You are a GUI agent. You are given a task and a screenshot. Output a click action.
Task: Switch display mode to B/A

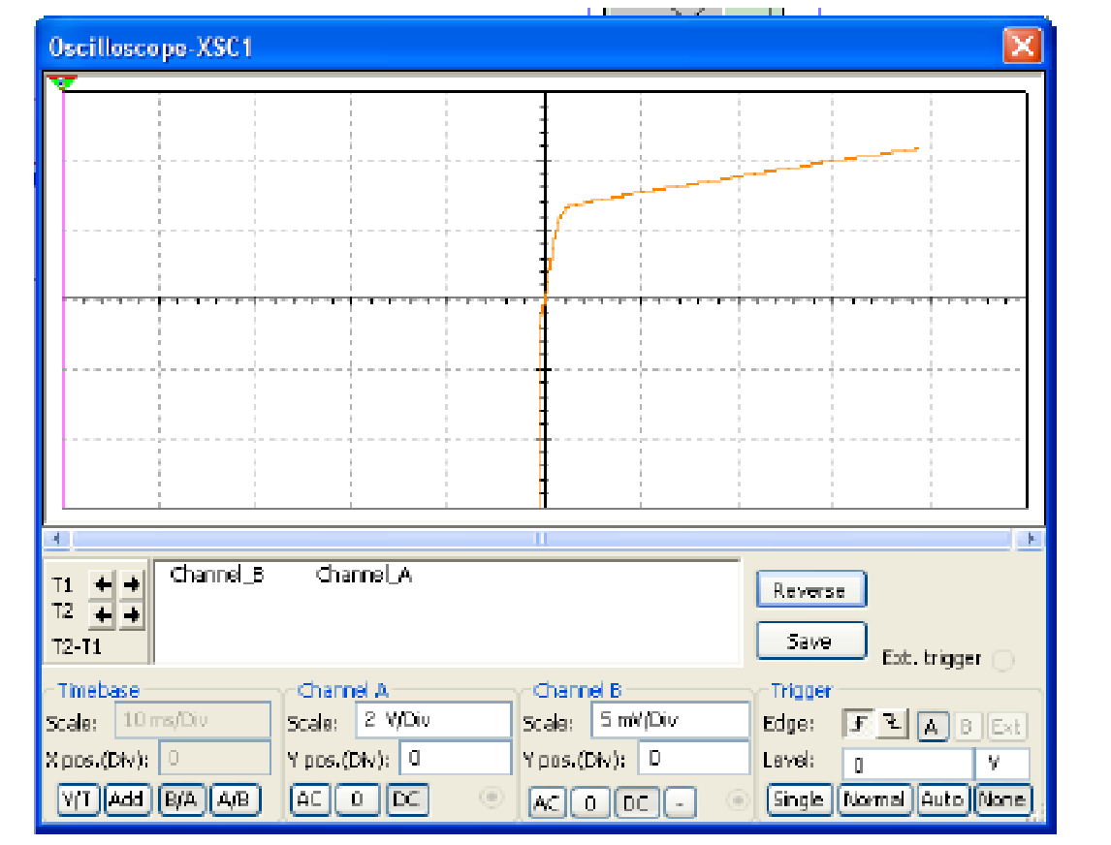[x=182, y=799]
